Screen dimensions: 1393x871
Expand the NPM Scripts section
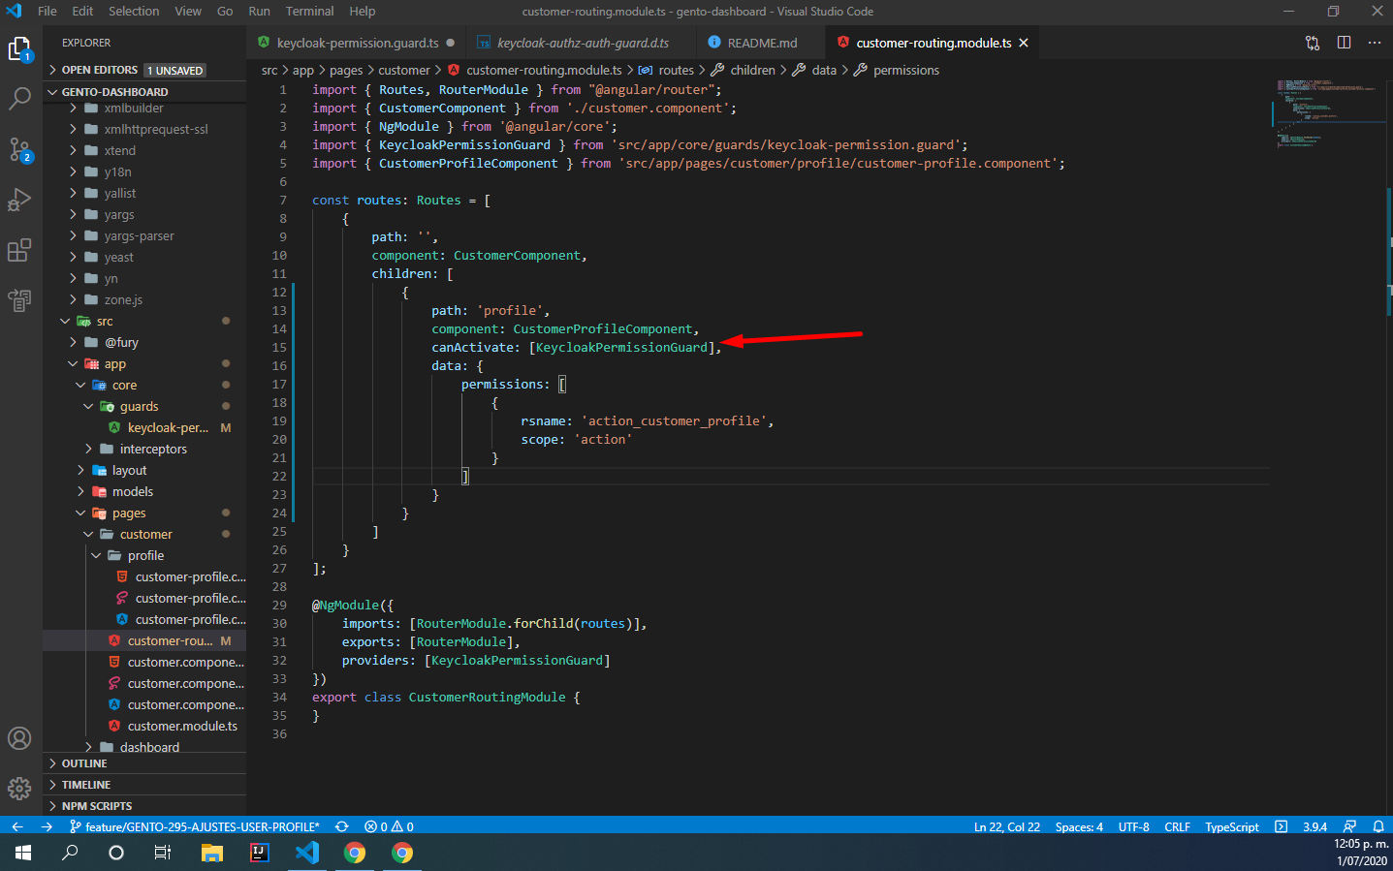point(144,806)
